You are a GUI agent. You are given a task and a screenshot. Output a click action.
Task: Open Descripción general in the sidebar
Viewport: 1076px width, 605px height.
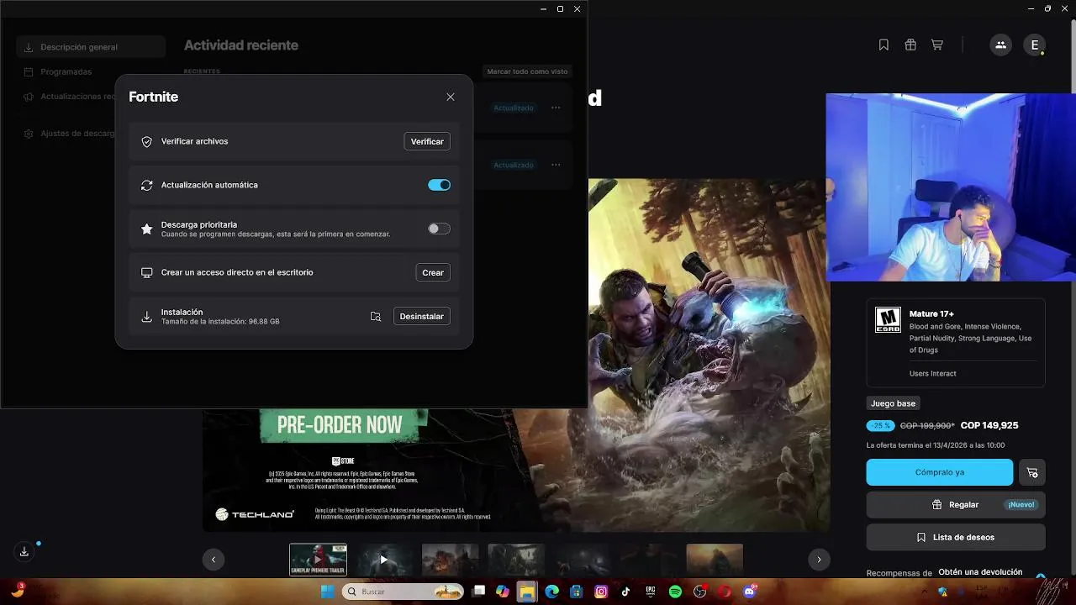91,47
